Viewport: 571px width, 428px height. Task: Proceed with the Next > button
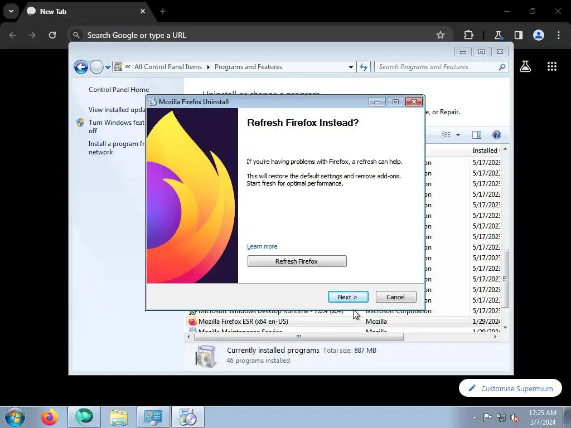[348, 296]
